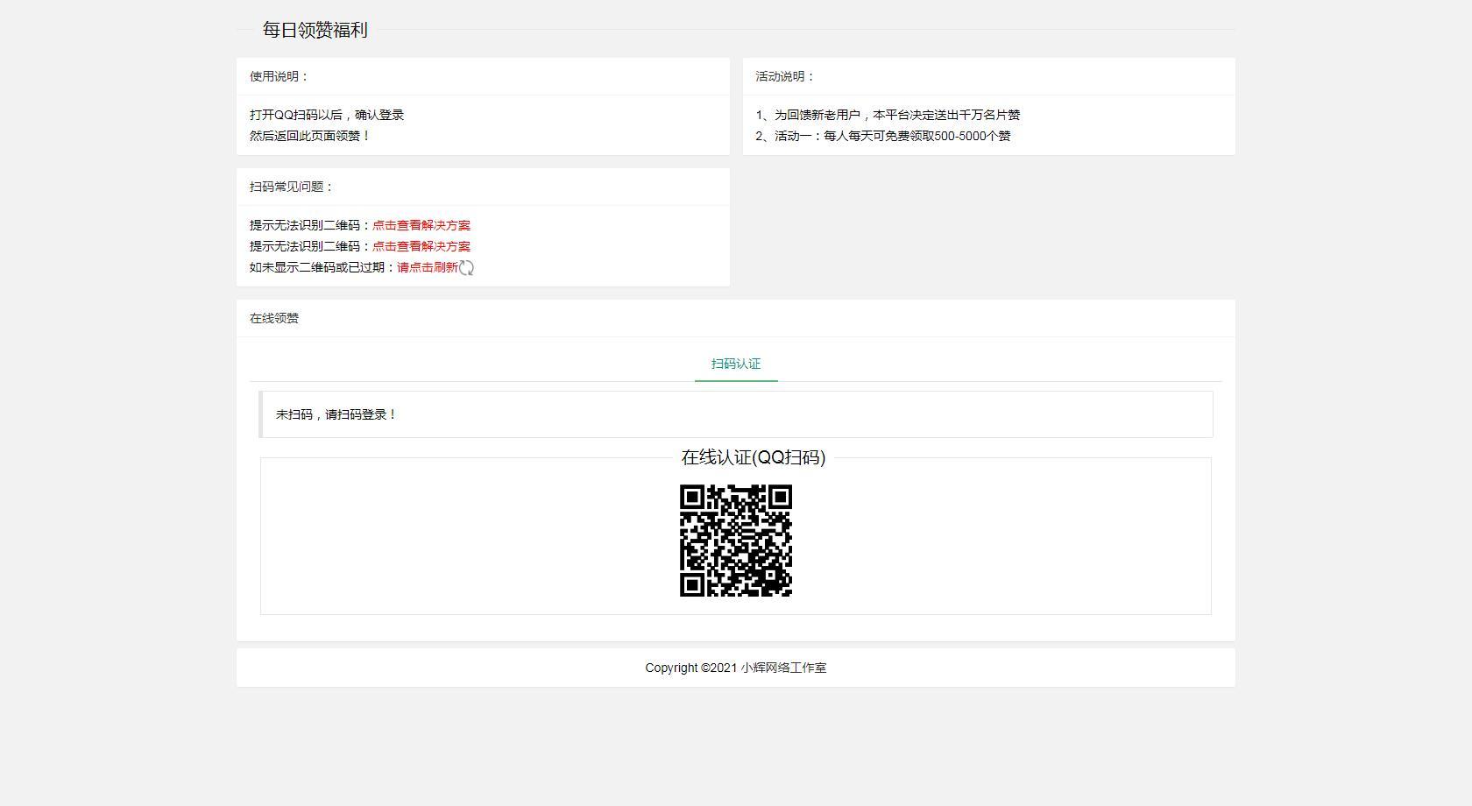Click the label 如未显示二维码或已过期：
1472x806 pixels.
pyautogui.click(x=323, y=267)
